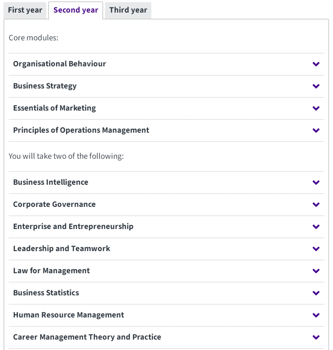Switch to the First year tab
This screenshot has height=350, width=333.
pyautogui.click(x=25, y=10)
